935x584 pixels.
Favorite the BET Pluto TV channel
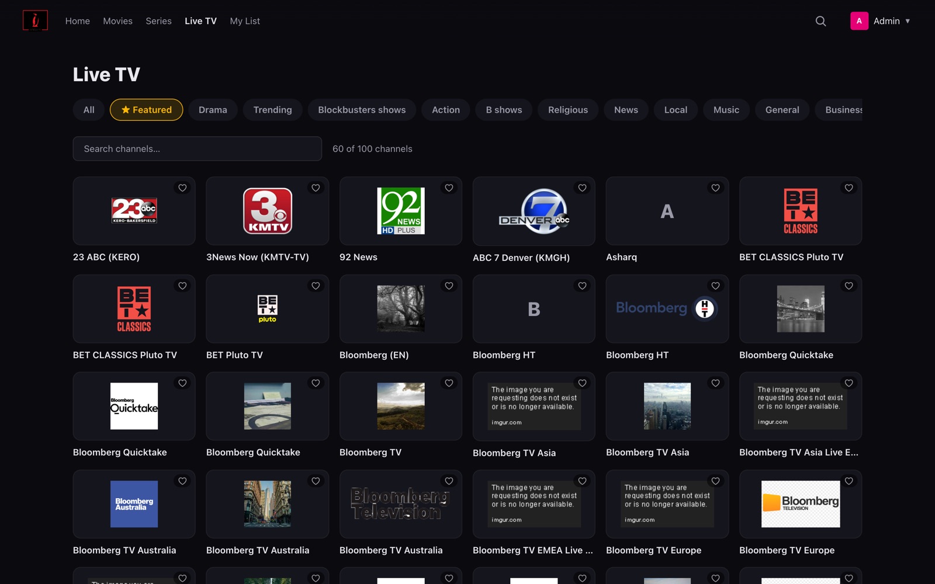tap(316, 286)
